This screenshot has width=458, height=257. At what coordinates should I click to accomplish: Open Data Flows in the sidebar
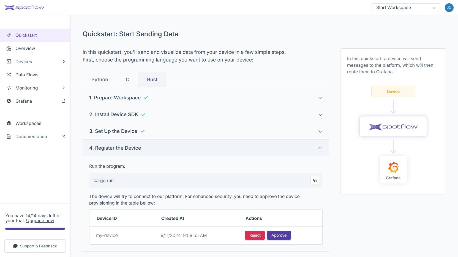point(35,75)
